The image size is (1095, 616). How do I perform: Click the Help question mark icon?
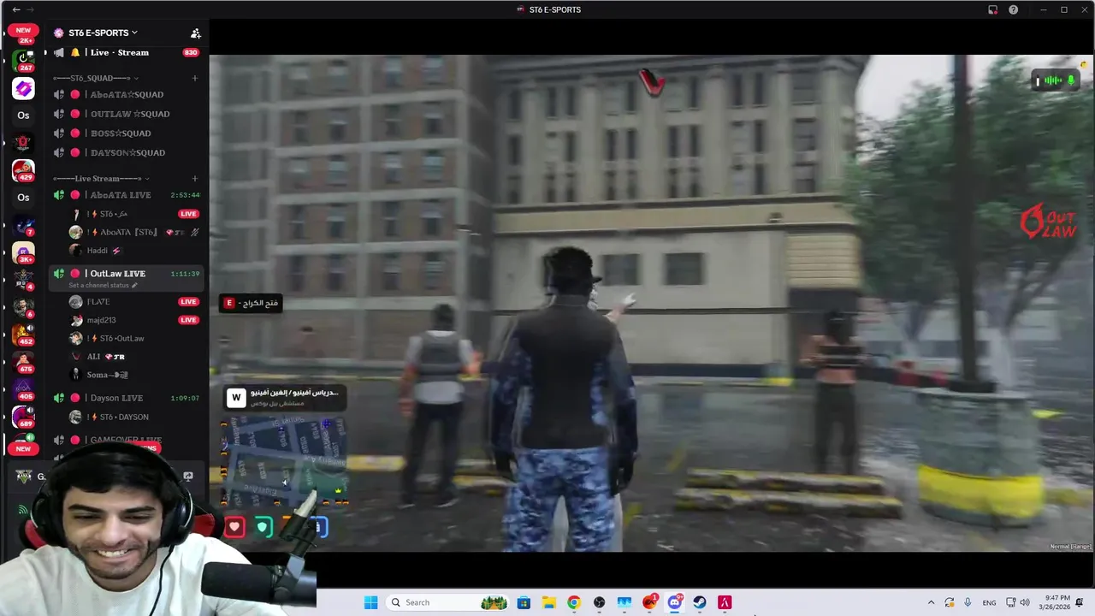tap(1014, 9)
